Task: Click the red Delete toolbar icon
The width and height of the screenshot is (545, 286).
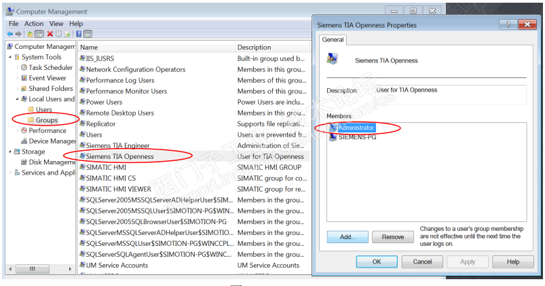Action: pyautogui.click(x=50, y=34)
